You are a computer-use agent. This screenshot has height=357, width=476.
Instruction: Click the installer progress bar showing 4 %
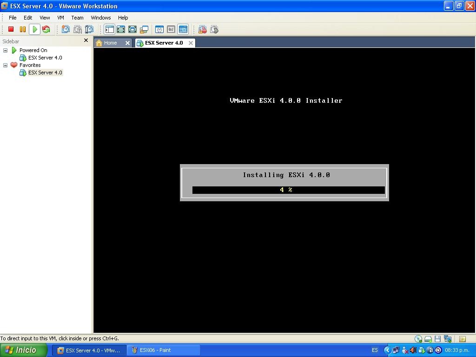click(x=288, y=190)
